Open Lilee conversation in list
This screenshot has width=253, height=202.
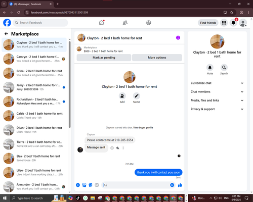[x=34, y=173]
